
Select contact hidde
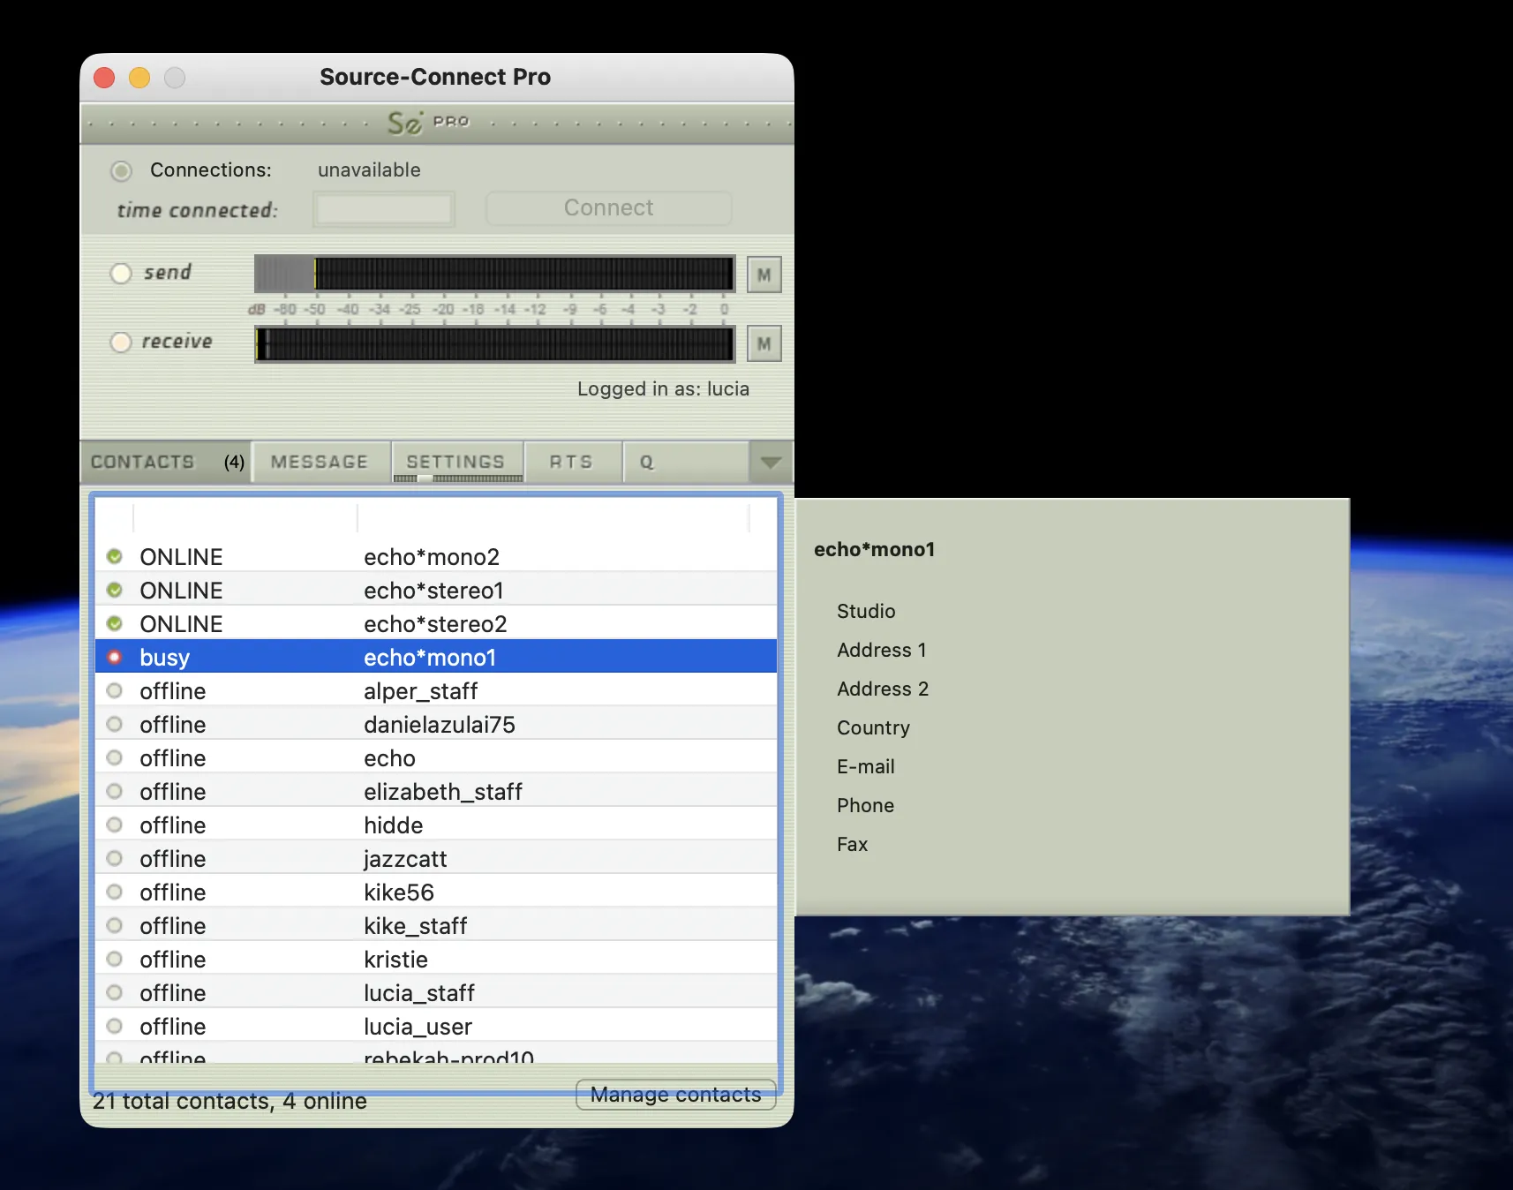(x=436, y=825)
